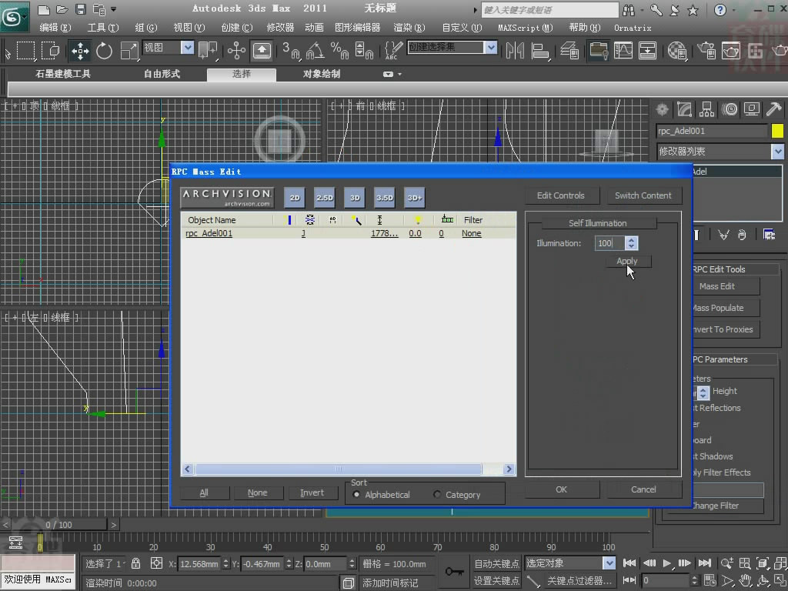Open the Display panel tab icon
The height and width of the screenshot is (591, 788).
(x=752, y=109)
